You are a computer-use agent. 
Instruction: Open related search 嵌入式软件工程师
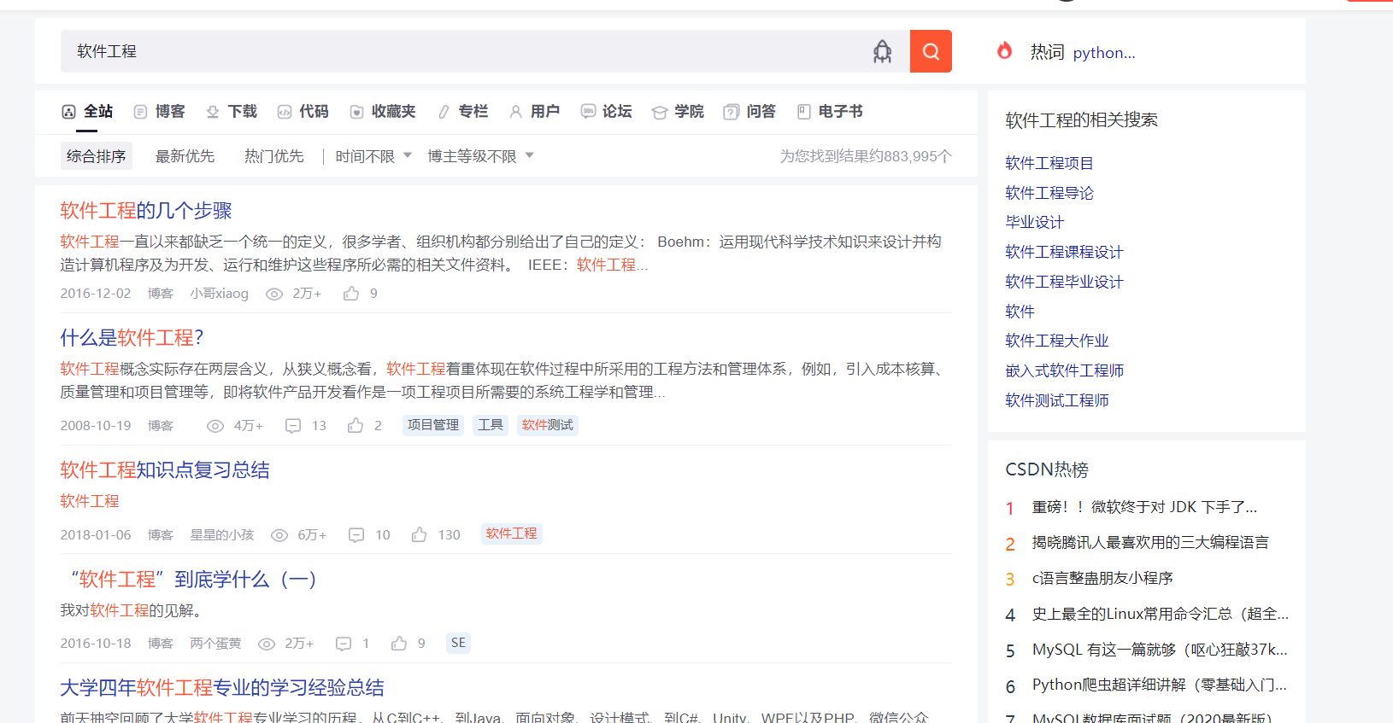pyautogui.click(x=1064, y=370)
